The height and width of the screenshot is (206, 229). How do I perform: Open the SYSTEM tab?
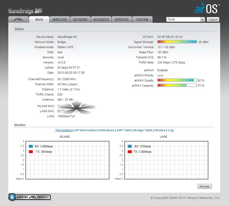142,20
